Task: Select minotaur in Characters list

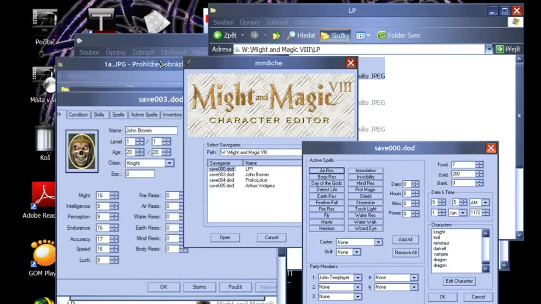Action: [x=441, y=243]
